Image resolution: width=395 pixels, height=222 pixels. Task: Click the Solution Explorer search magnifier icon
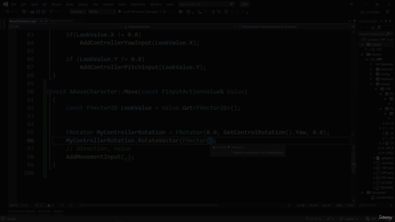click(388, 34)
